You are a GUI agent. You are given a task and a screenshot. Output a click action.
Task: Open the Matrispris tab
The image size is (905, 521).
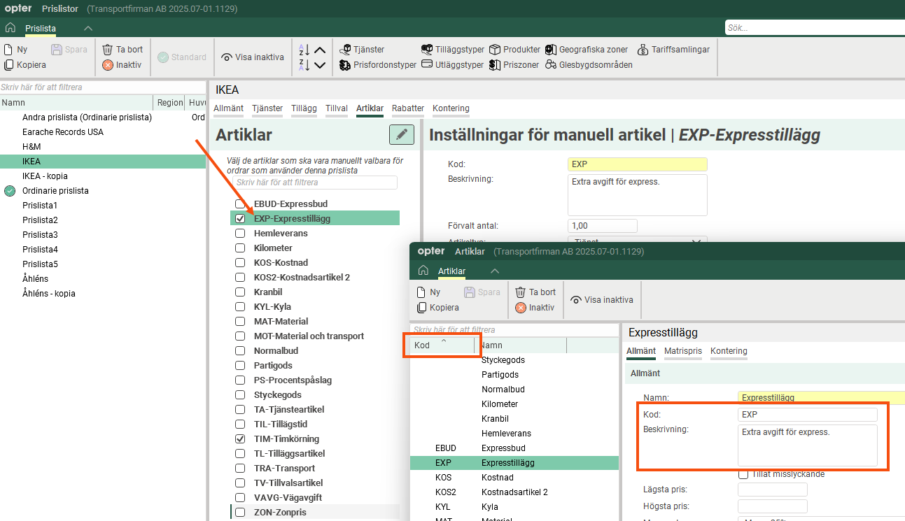click(682, 351)
